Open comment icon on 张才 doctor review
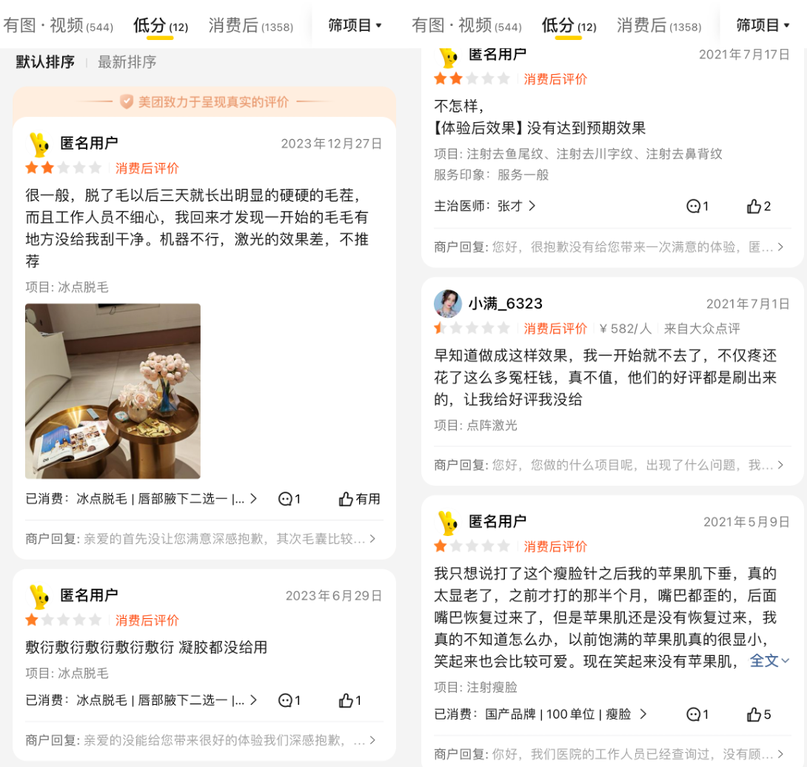Screen dimensions: 807x767 698,207
